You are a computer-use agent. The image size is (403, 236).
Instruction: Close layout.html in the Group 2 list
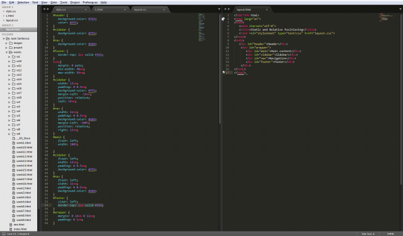4,29
